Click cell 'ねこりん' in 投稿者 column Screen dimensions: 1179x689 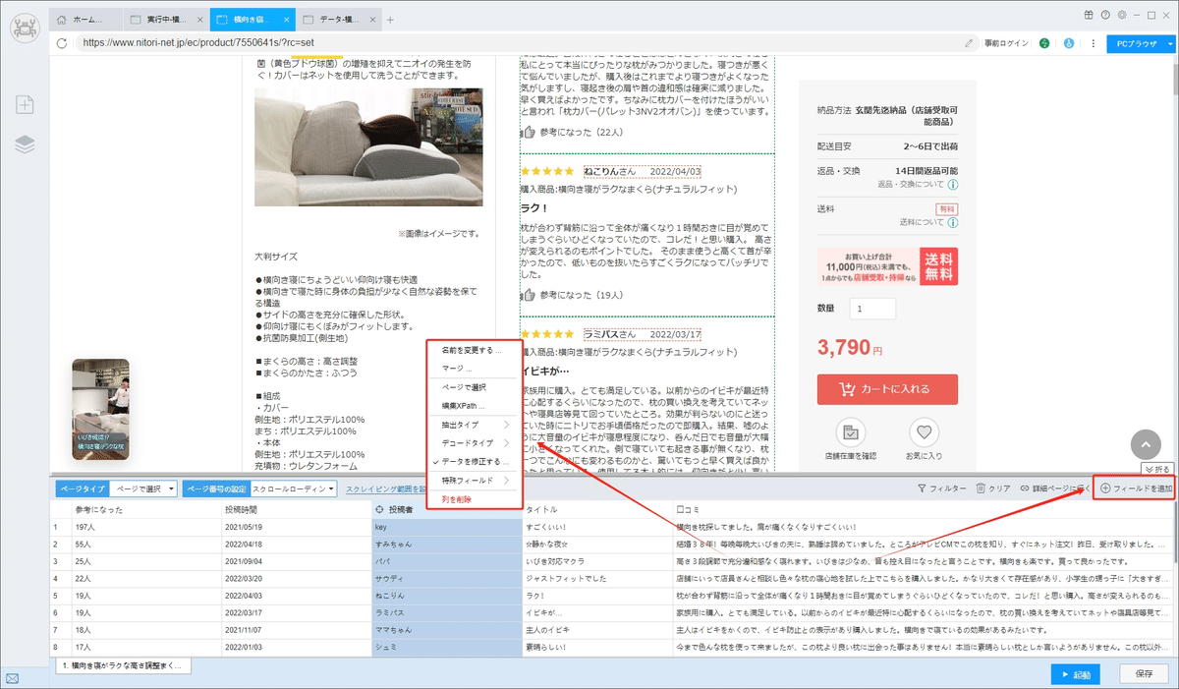click(446, 596)
